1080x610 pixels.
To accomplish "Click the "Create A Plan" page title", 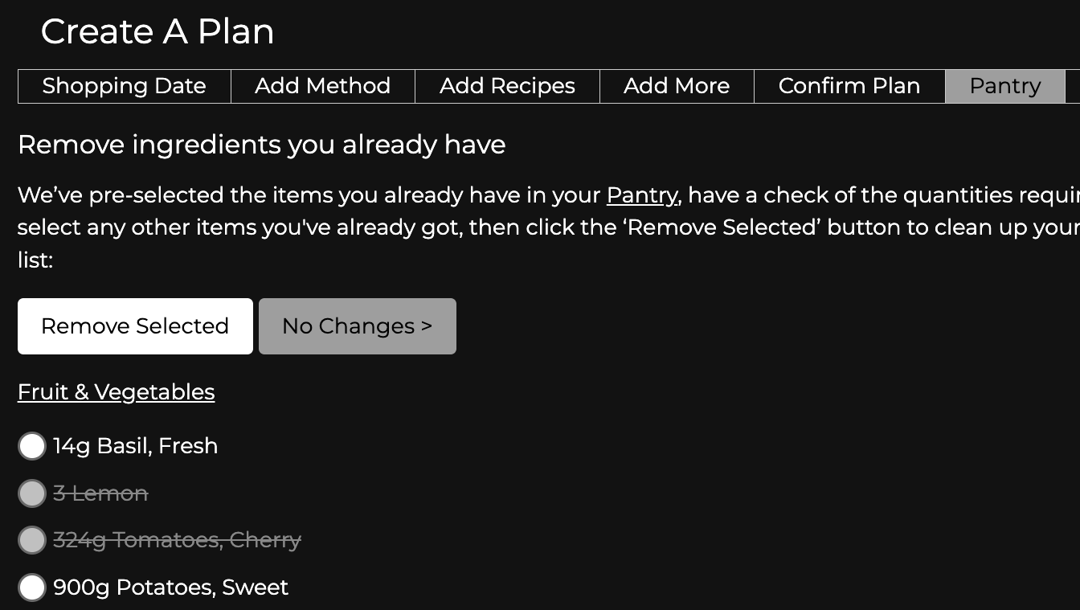I will [157, 31].
